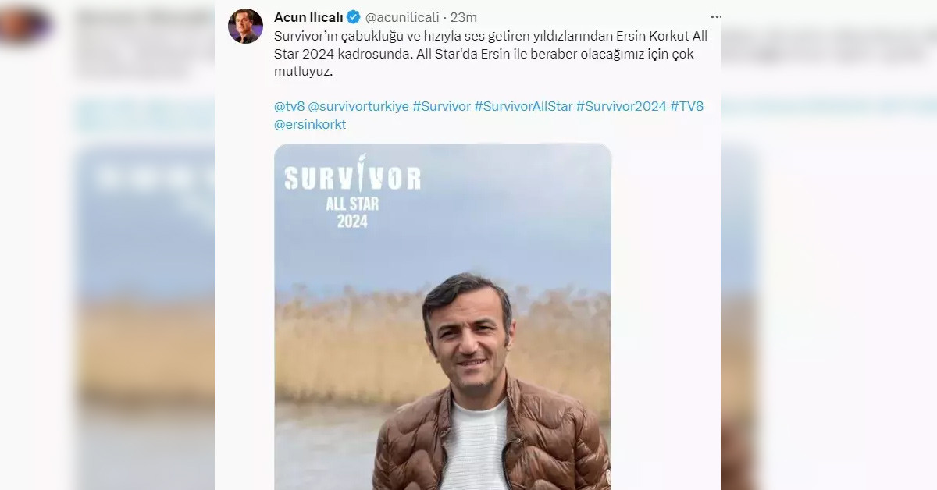Open the #SurvivorAllStar hashtag
937x490 pixels.
(523, 106)
